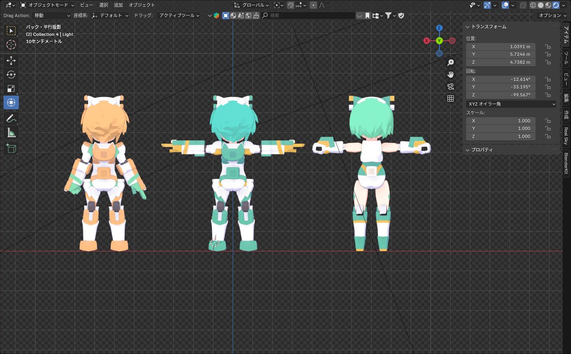
Task: Toggle snapping magnet icon
Action: 290,5
